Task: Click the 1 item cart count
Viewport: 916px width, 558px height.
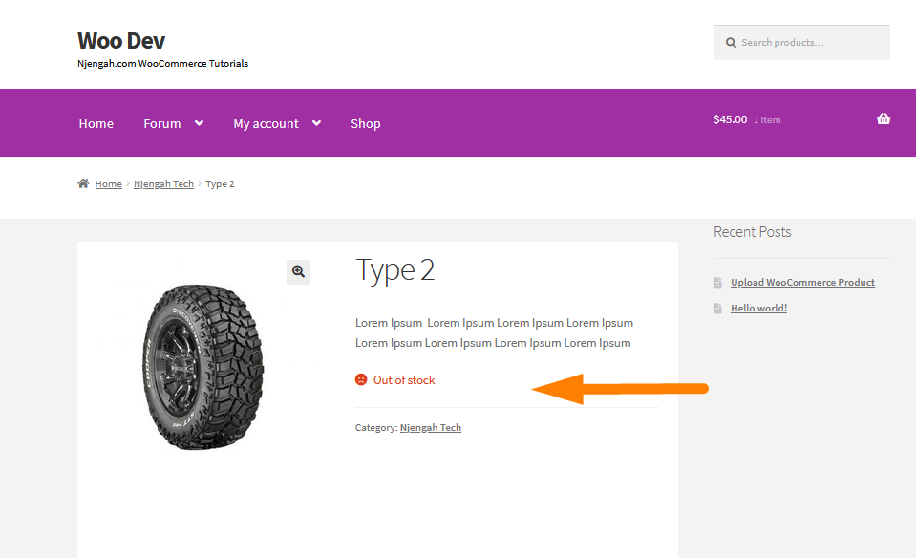Action: coord(767,119)
